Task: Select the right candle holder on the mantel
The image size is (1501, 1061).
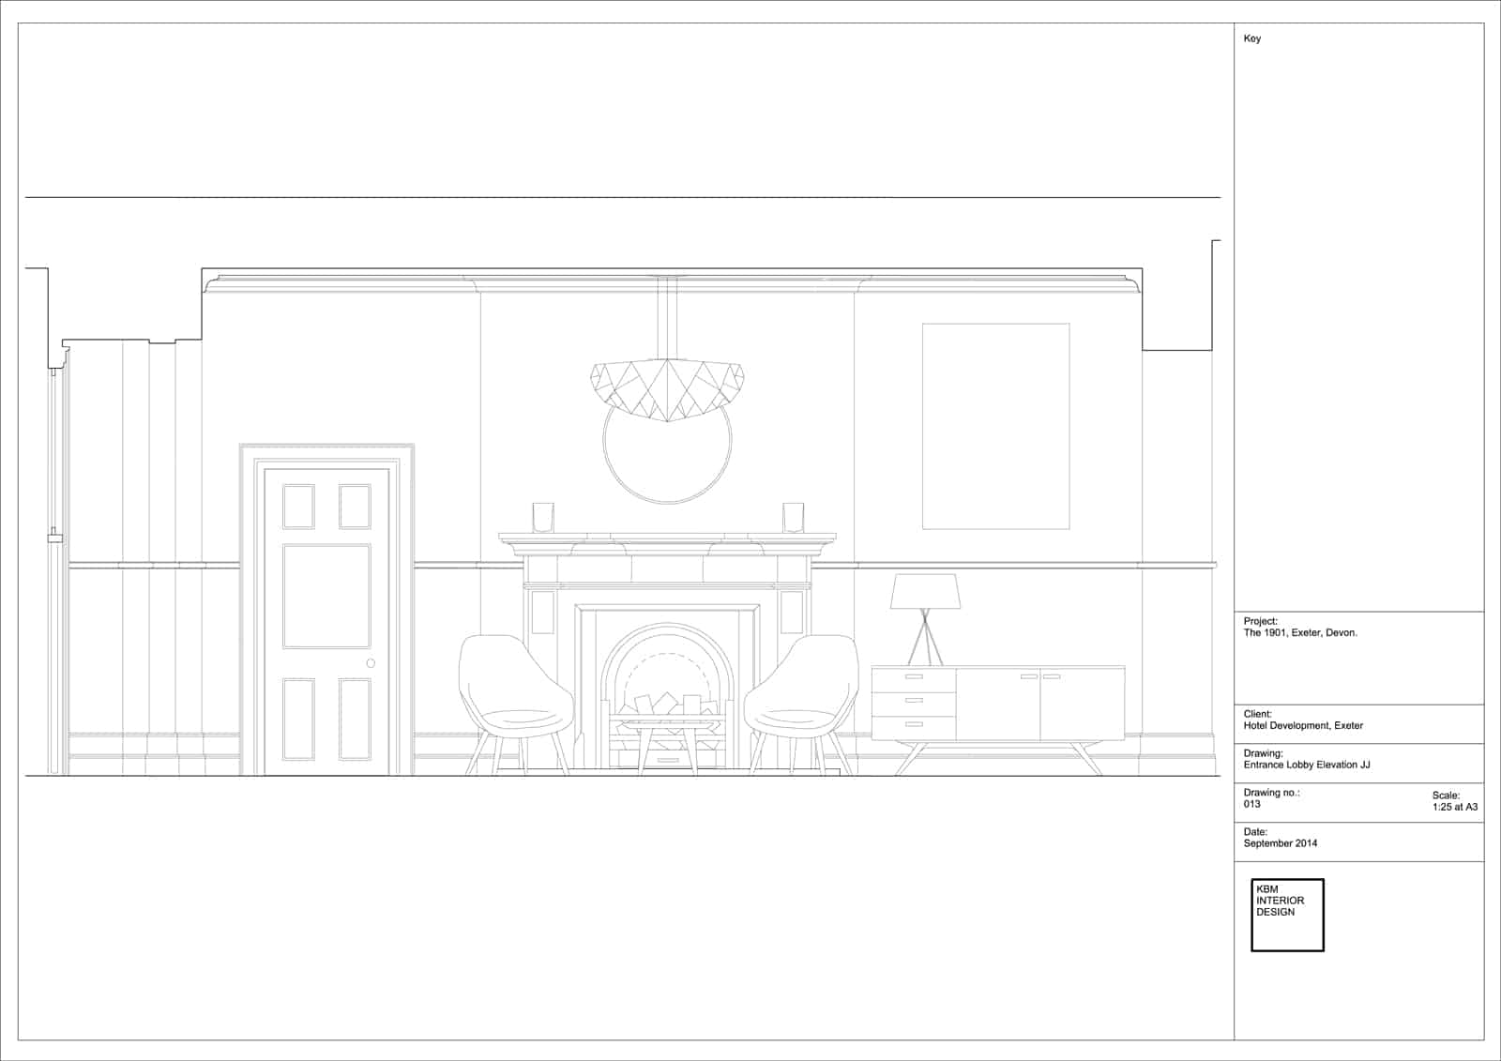Action: tap(794, 518)
